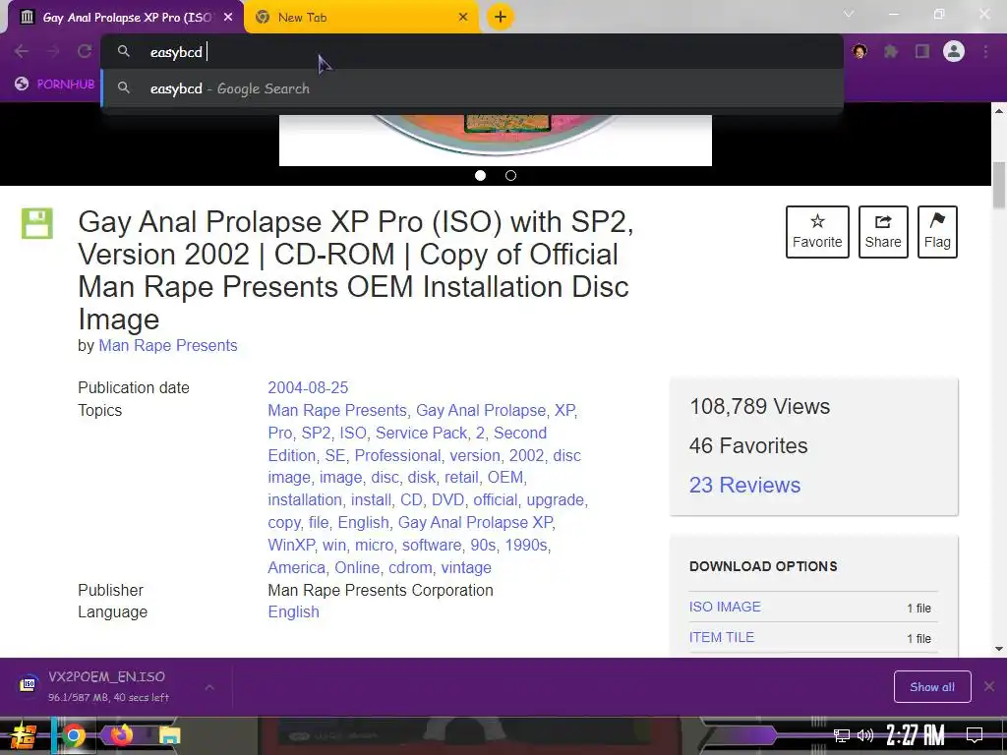Click the volume speaker tray icon
Viewport: 1007px width, 755px height.
pyautogui.click(x=865, y=735)
